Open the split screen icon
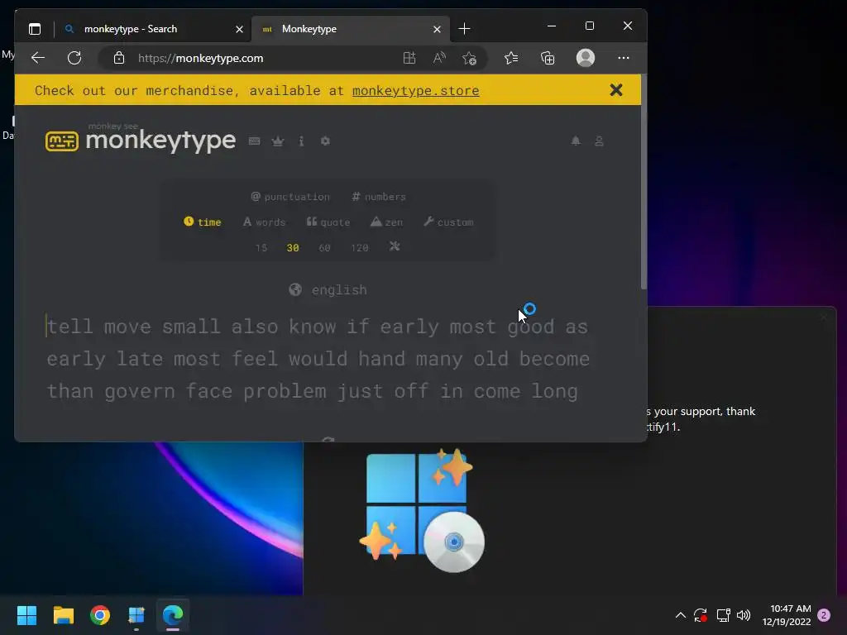 click(x=409, y=58)
